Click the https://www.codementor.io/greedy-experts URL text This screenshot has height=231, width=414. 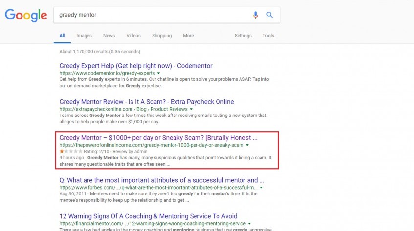pyautogui.click(x=107, y=73)
